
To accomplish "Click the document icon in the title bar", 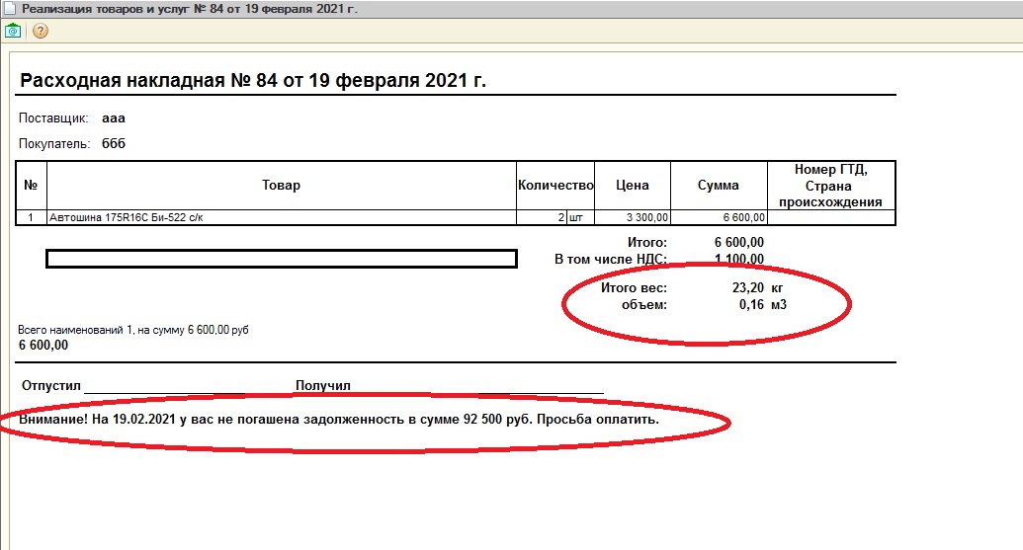I will [x=10, y=9].
